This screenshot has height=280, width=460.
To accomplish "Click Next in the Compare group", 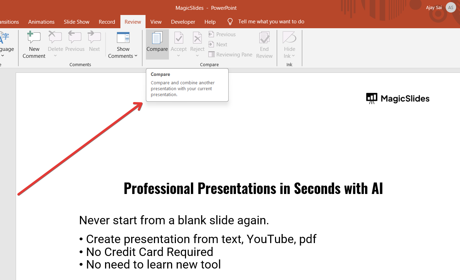I will pyautogui.click(x=218, y=44).
